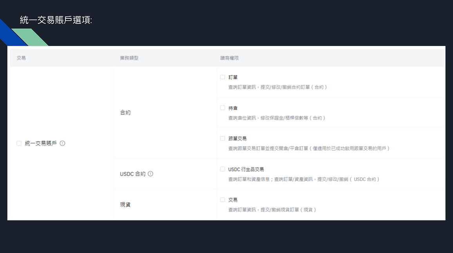Click the USDC 衍生品交易 label text

point(246,169)
